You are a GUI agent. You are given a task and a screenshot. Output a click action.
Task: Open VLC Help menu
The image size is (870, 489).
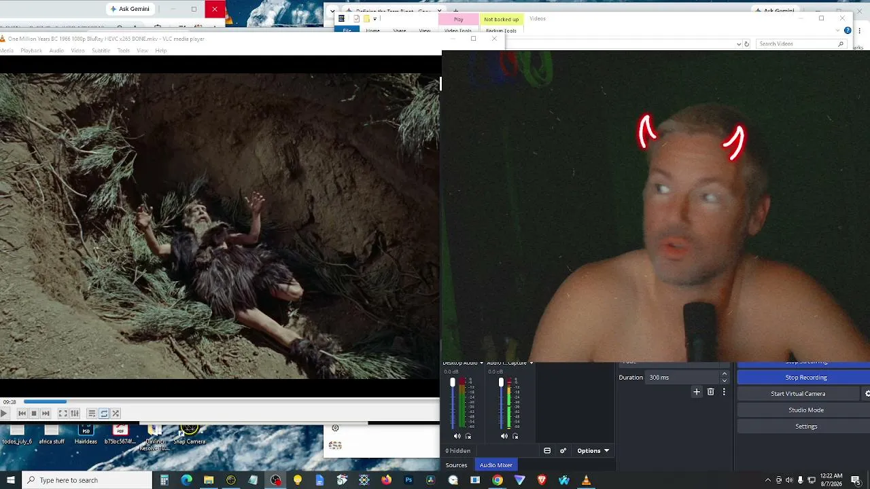(x=160, y=51)
